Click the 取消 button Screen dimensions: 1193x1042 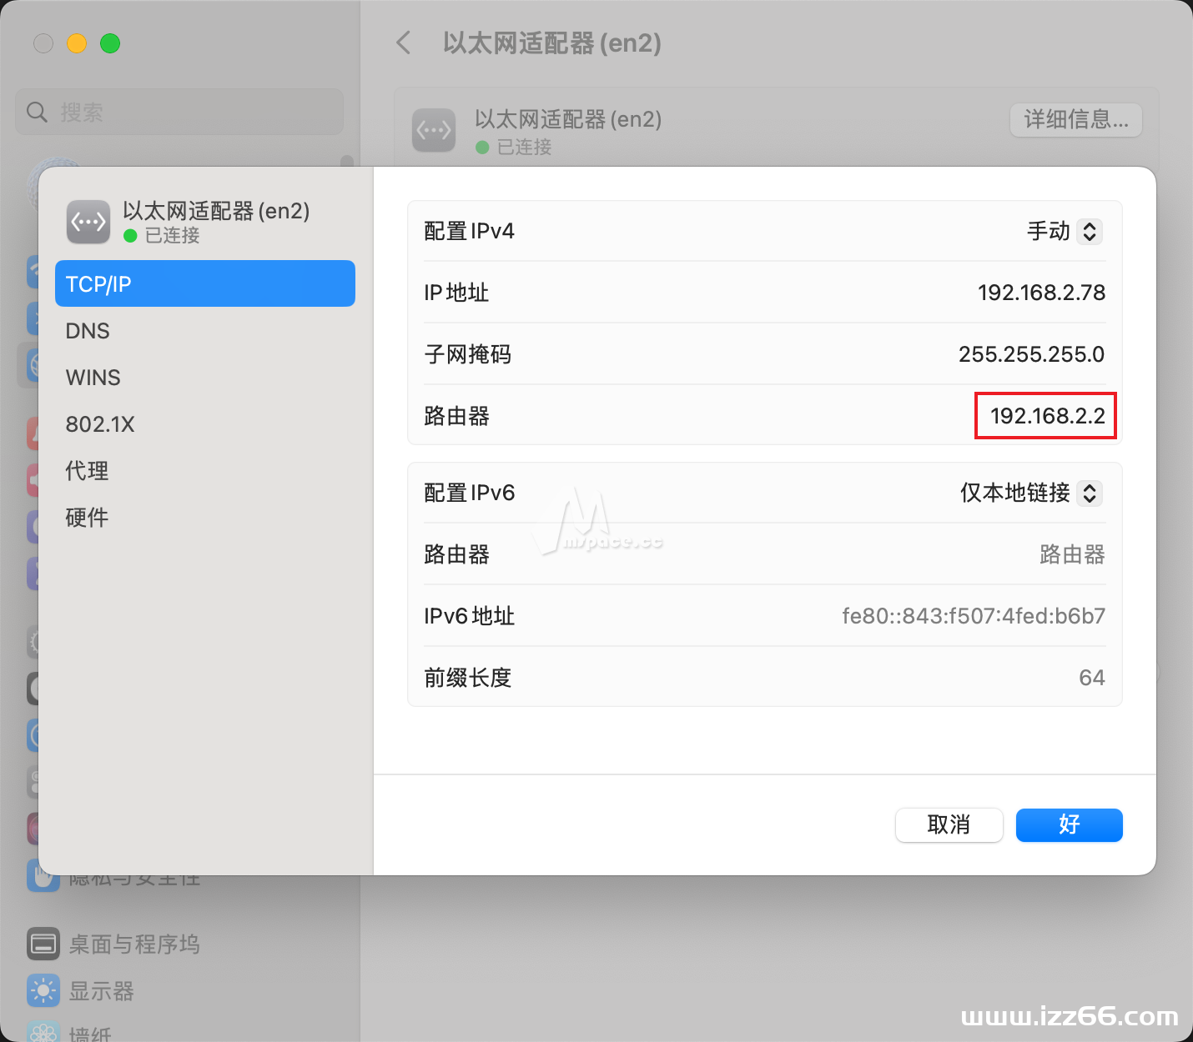(x=949, y=824)
